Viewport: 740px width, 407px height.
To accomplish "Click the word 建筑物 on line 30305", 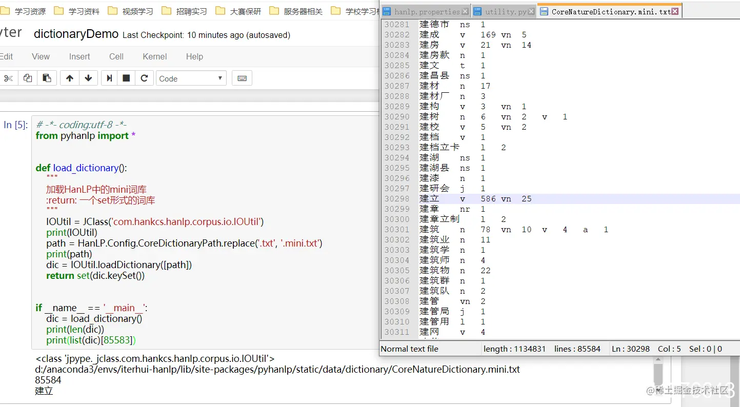I will pos(434,271).
